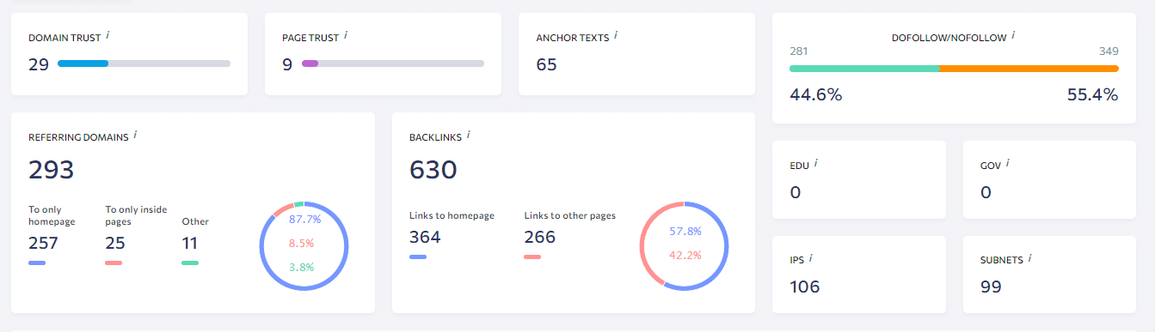The height and width of the screenshot is (332, 1155).
Task: Click the 57.8% label in backlinks chart
Action: 685,232
